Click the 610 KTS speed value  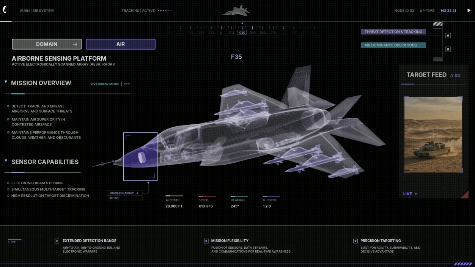(206, 206)
